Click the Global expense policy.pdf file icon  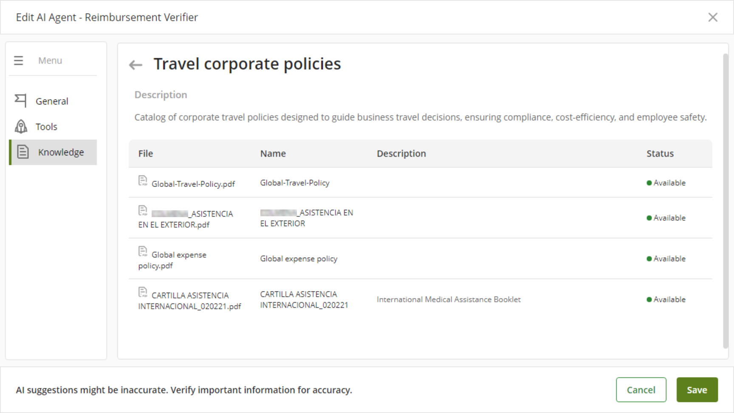click(x=143, y=252)
